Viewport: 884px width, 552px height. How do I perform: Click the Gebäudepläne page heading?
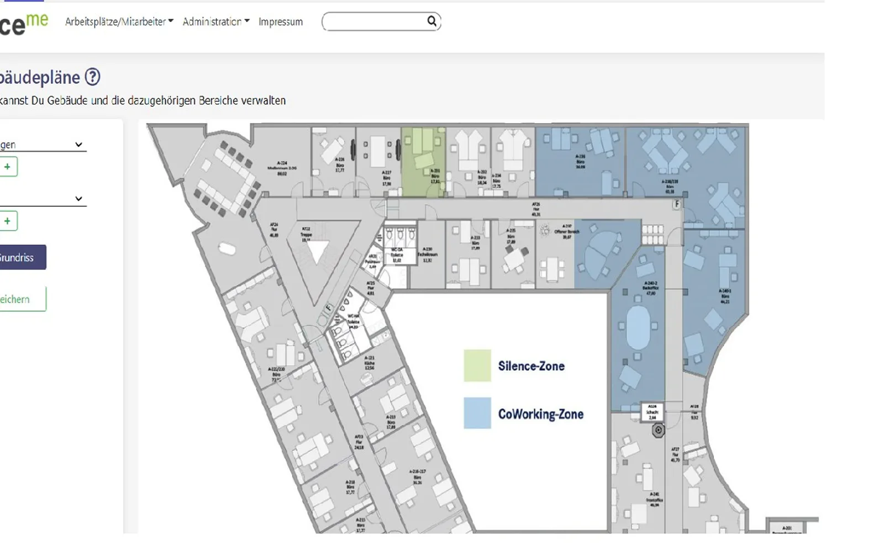pyautogui.click(x=40, y=77)
